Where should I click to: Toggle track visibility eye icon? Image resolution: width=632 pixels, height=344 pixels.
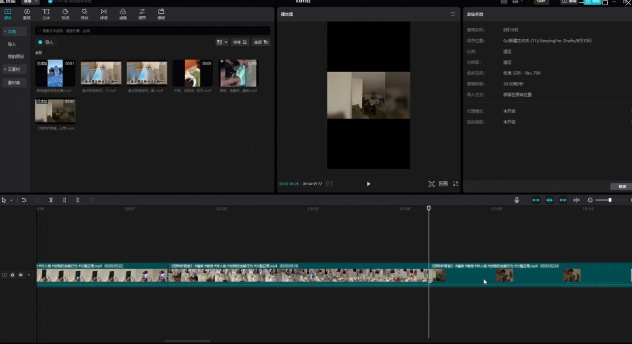(20, 275)
